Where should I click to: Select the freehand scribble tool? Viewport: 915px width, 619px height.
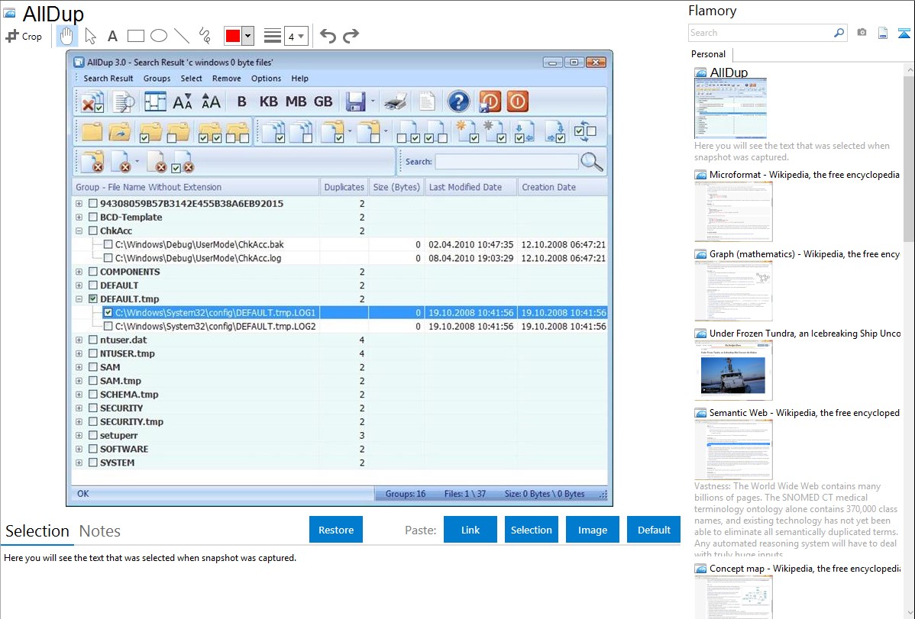[205, 36]
